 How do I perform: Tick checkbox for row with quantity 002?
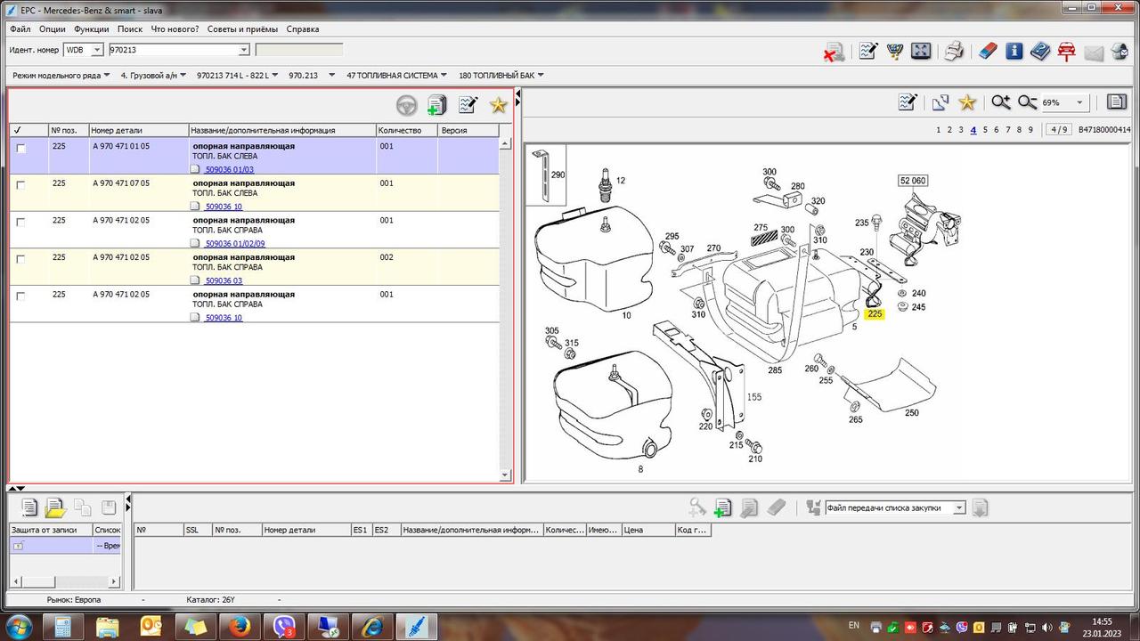pos(21,259)
